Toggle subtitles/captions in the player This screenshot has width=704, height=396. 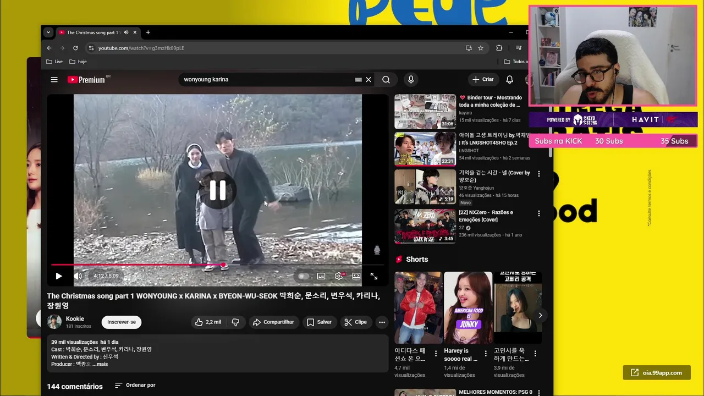321,276
